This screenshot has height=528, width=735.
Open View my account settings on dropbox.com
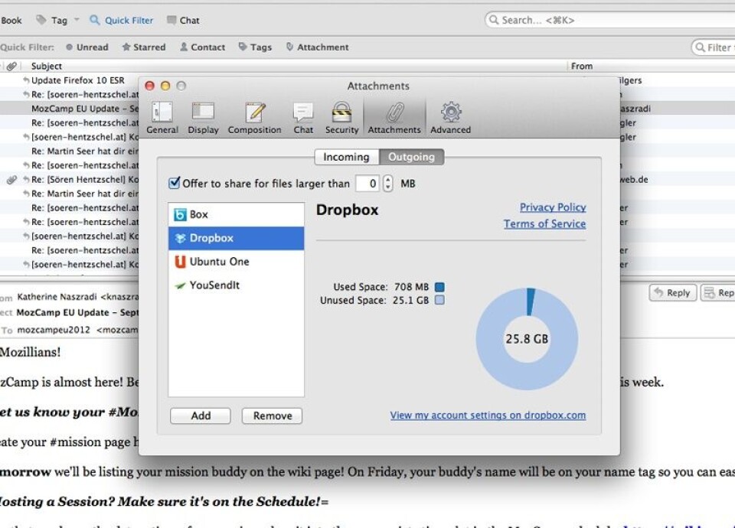[x=488, y=415]
